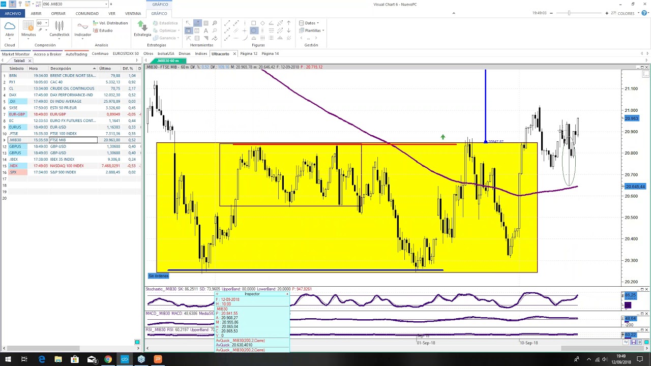This screenshot has width=651, height=366.
Task: Select the text 'A' tool in Herramientas
Action: point(205,30)
